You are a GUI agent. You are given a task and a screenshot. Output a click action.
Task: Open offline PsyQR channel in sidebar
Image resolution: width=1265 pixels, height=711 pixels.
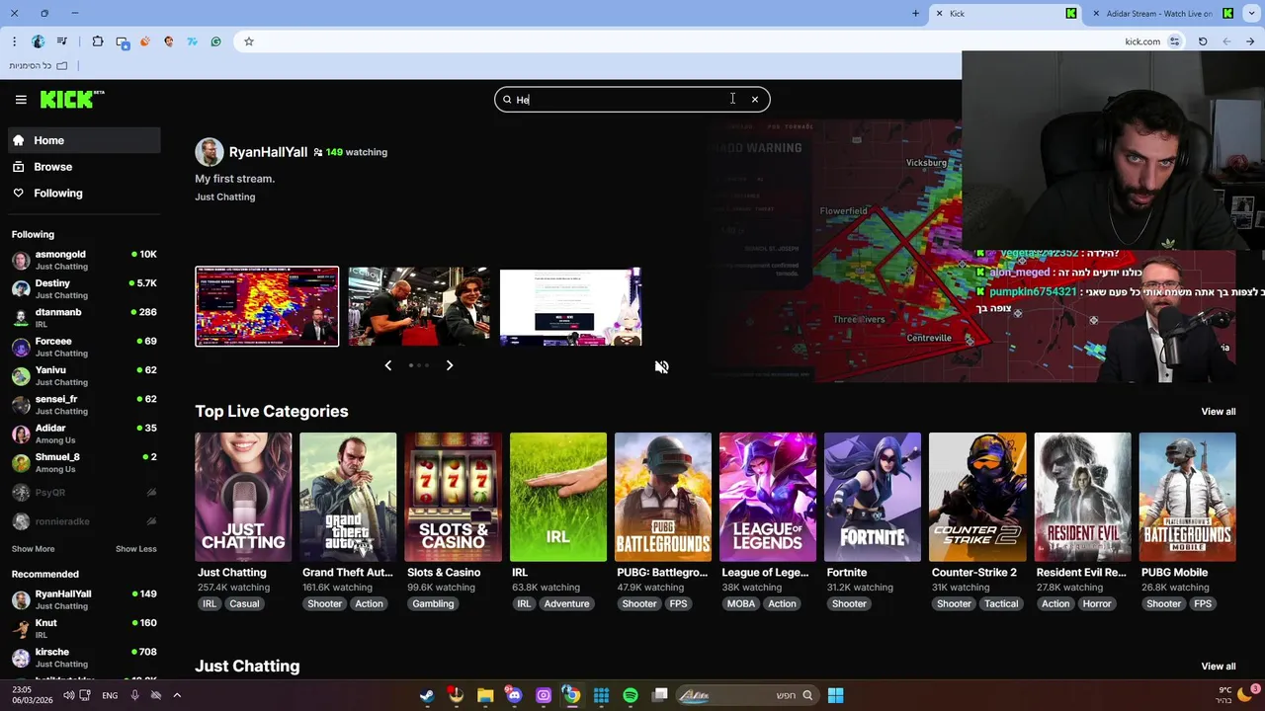85,492
